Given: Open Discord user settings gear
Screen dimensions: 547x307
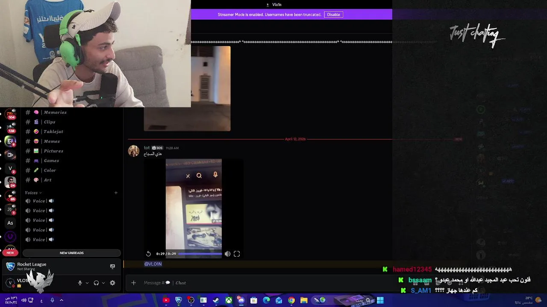Looking at the screenshot, I should pyautogui.click(x=112, y=283).
